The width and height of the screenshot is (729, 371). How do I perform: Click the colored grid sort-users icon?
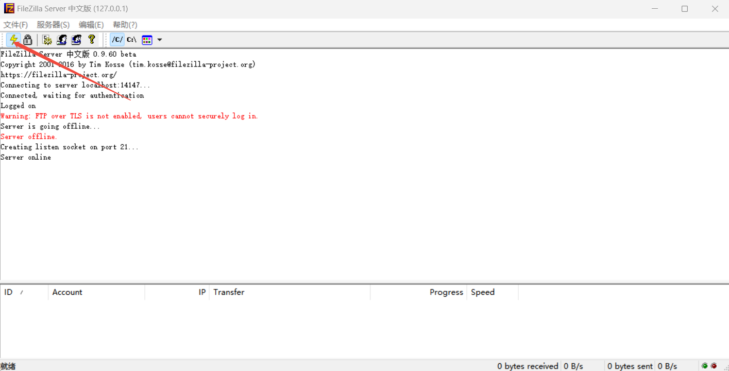tap(147, 40)
